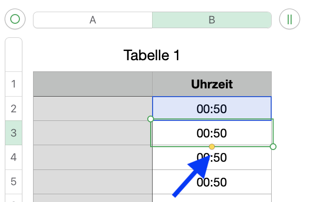Click the lower-right white selection handle

click(273, 147)
